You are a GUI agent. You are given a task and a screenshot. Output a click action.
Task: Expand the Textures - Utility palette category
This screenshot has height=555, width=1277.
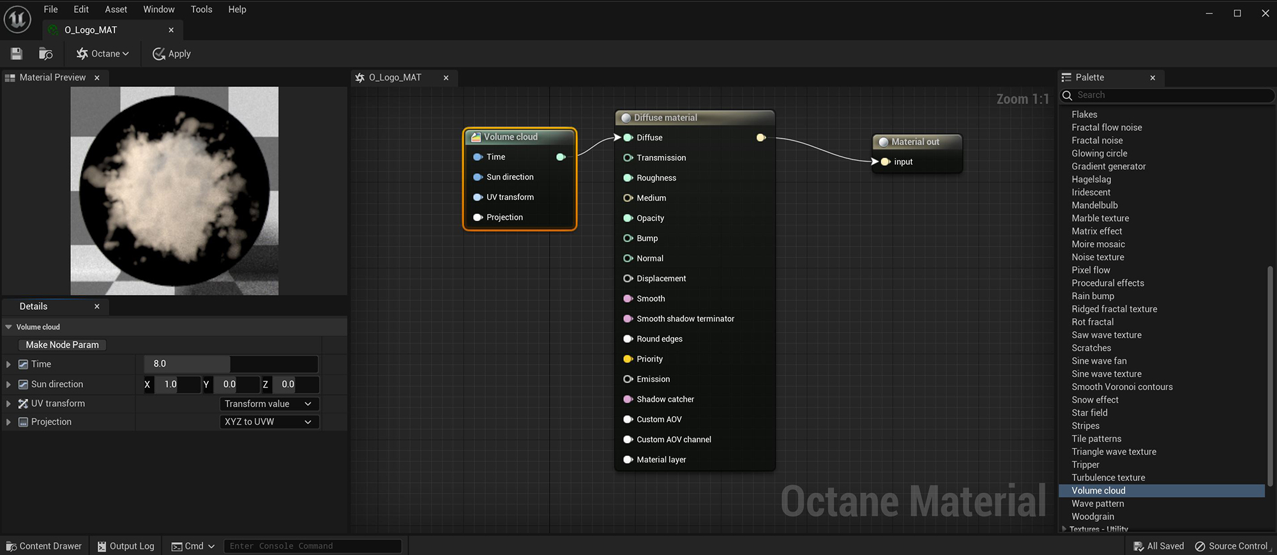(1064, 529)
